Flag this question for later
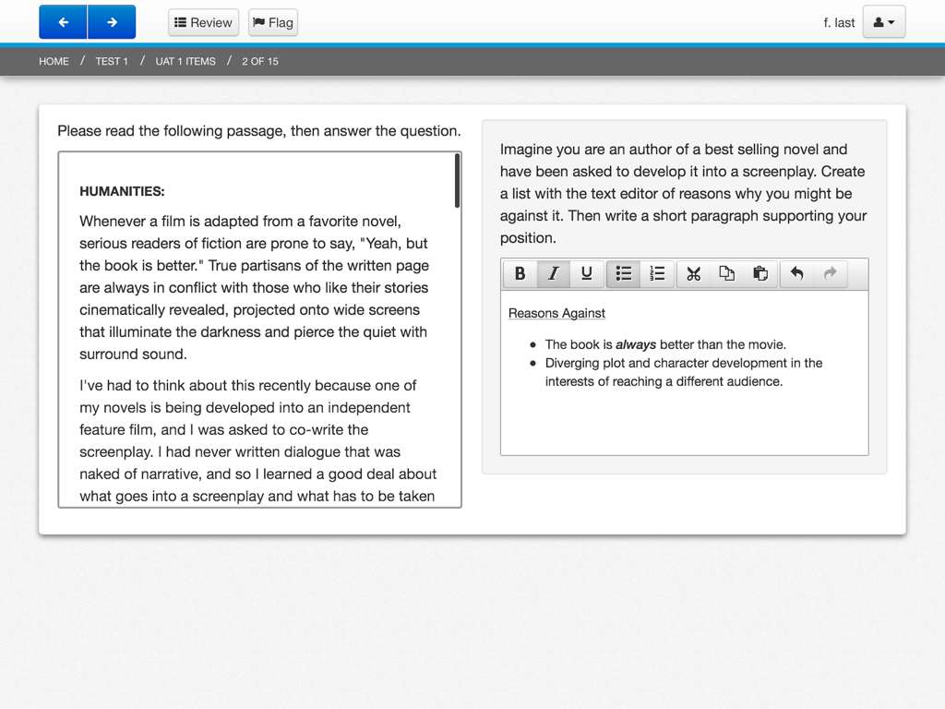 pyautogui.click(x=272, y=21)
